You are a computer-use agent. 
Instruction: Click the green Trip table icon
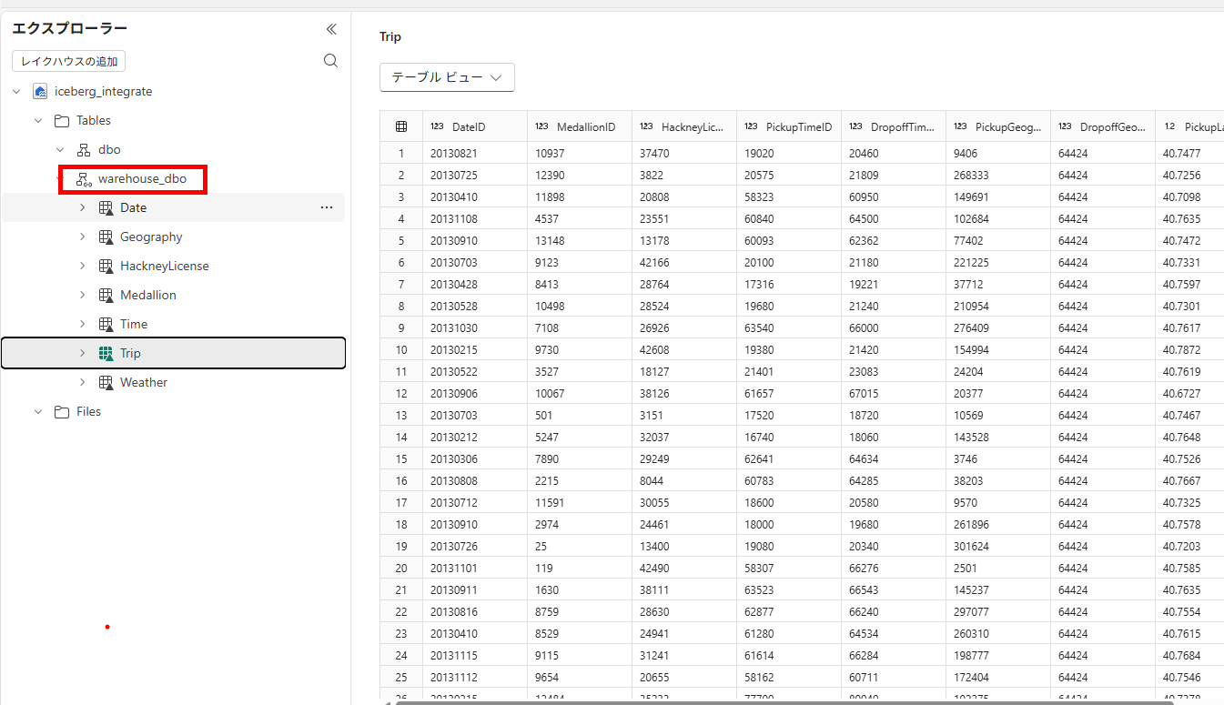tap(106, 353)
